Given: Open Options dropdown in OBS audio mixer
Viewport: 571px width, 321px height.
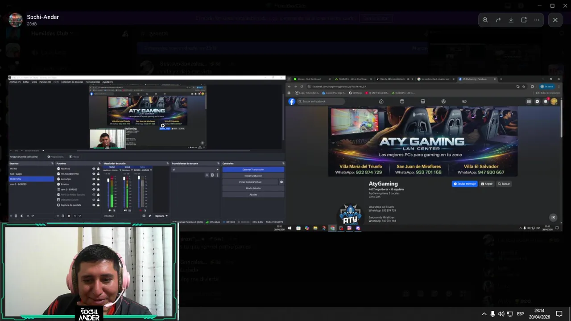Looking at the screenshot, I should [161, 216].
